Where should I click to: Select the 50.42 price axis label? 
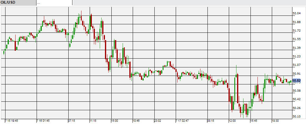coord(297,99)
